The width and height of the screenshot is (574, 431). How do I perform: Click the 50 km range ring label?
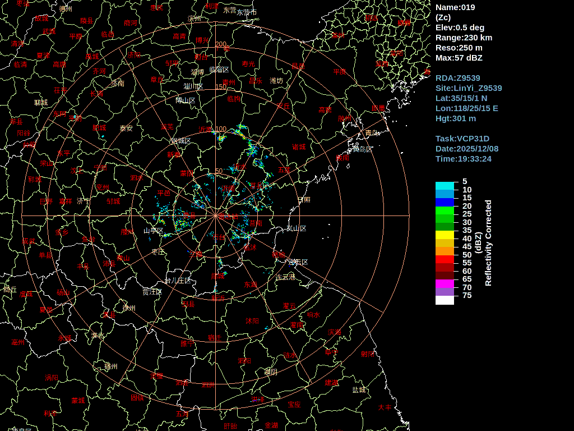coord(219,171)
